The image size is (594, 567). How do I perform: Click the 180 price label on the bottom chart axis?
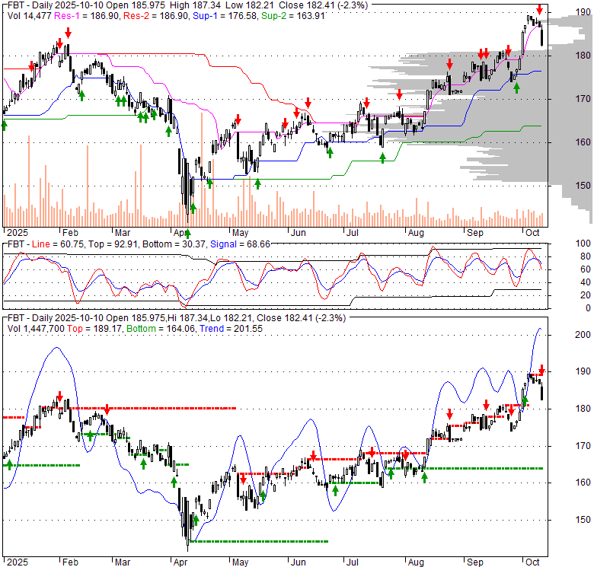tap(583, 409)
